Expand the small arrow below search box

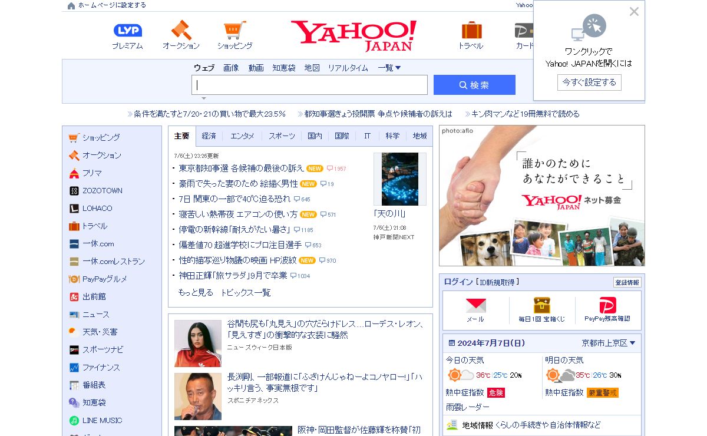coord(204,98)
